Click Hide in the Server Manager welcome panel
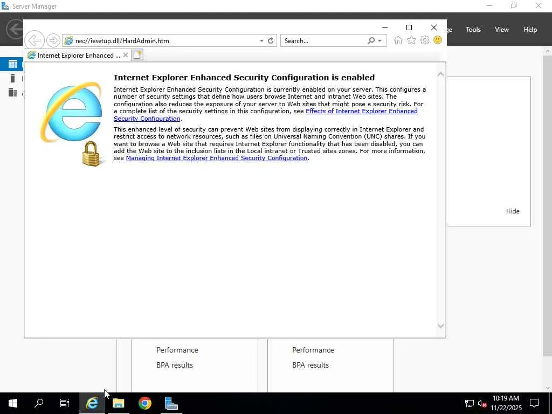552x414 pixels. [513, 211]
